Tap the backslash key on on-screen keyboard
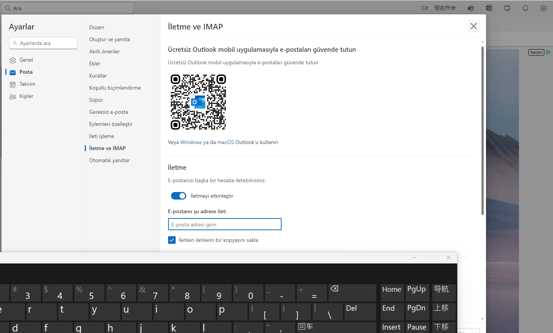Viewport: 553px width, 333px height. tap(328, 312)
